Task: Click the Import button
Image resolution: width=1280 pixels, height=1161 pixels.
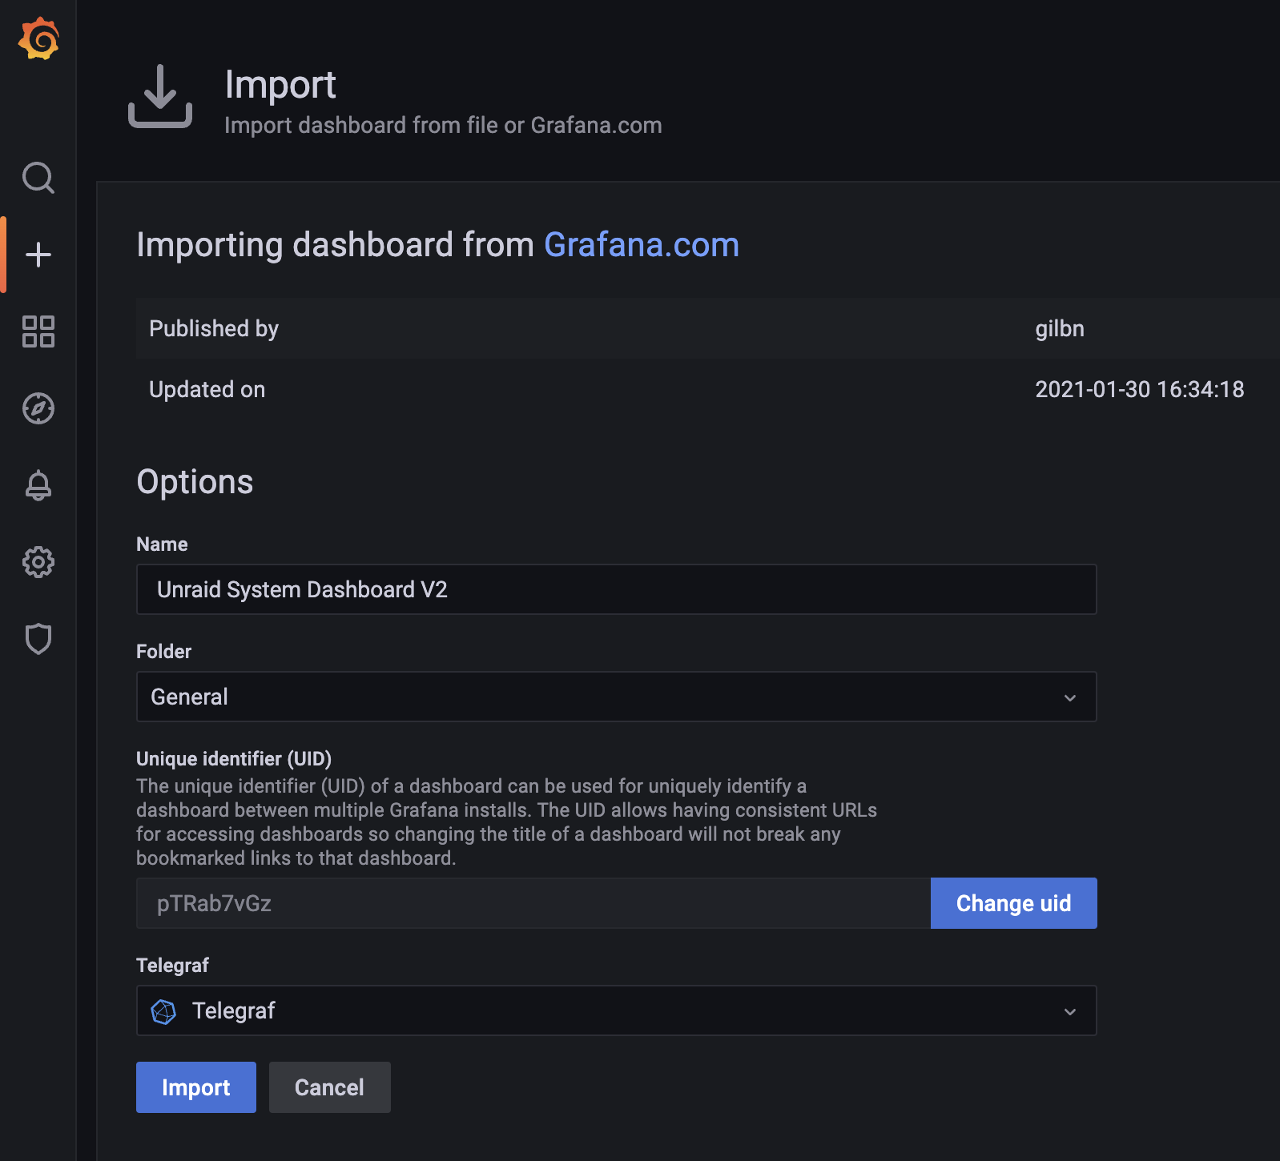Action: [x=196, y=1087]
